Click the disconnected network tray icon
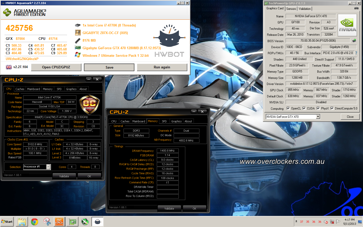Viewport: 363px width, 227px height. click(332, 222)
